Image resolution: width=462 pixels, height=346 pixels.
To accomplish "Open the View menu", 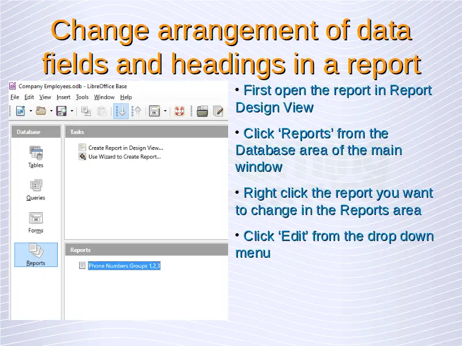I will click(45, 97).
